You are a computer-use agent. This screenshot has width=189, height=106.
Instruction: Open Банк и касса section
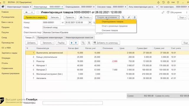(7, 22)
